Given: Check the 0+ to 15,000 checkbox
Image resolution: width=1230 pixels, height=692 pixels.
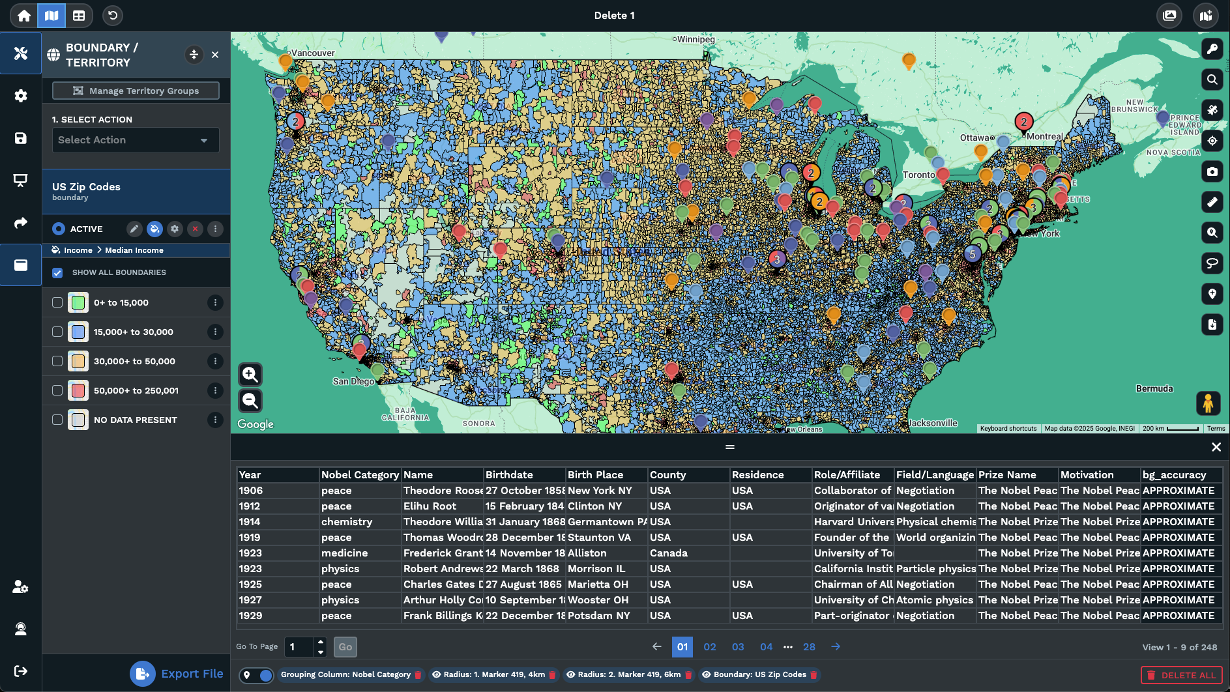Looking at the screenshot, I should click(x=57, y=302).
